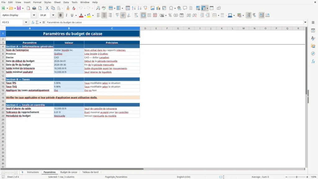Select row 5 header
Screen dimensions: 318x179
tap(3, 50)
